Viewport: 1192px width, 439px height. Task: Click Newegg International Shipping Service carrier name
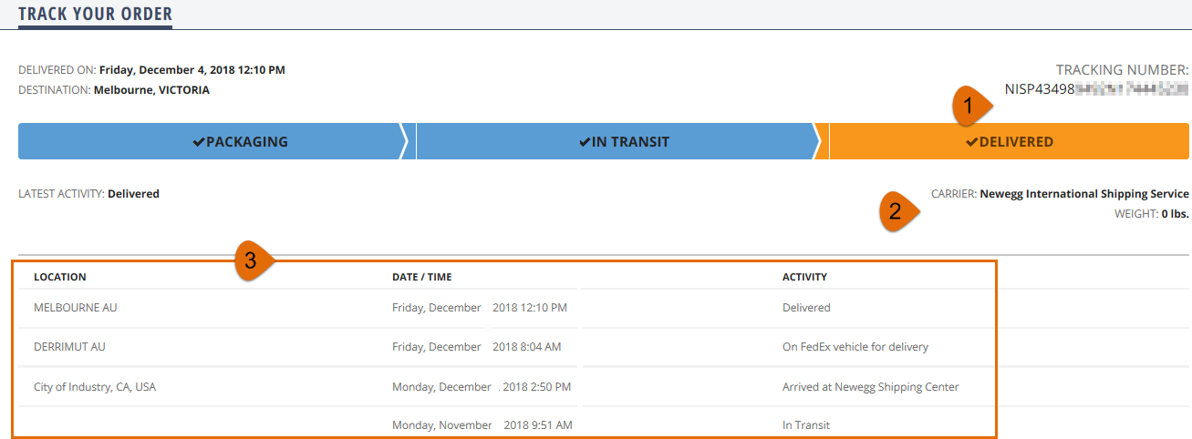pyautogui.click(x=1084, y=194)
